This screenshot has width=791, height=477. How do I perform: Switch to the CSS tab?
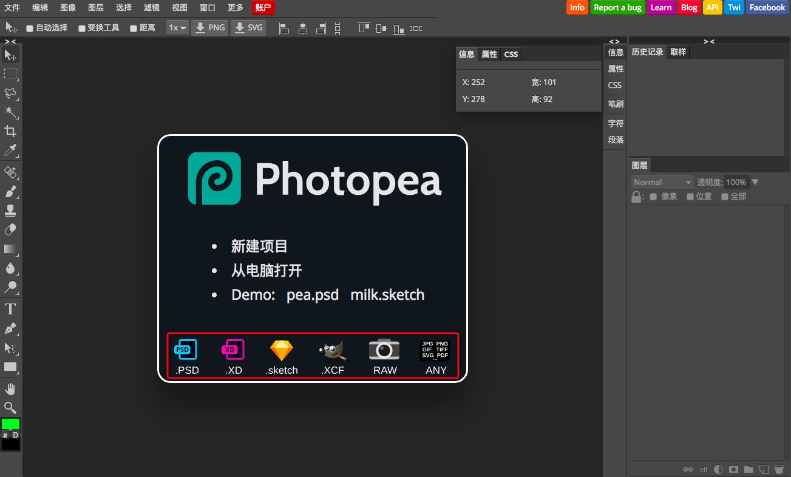(x=511, y=54)
